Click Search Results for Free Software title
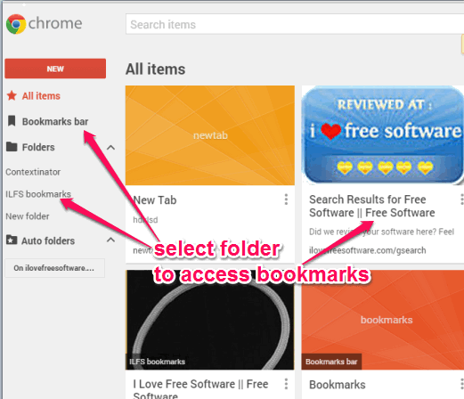Screen dimensions: 464x399 click(x=372, y=206)
